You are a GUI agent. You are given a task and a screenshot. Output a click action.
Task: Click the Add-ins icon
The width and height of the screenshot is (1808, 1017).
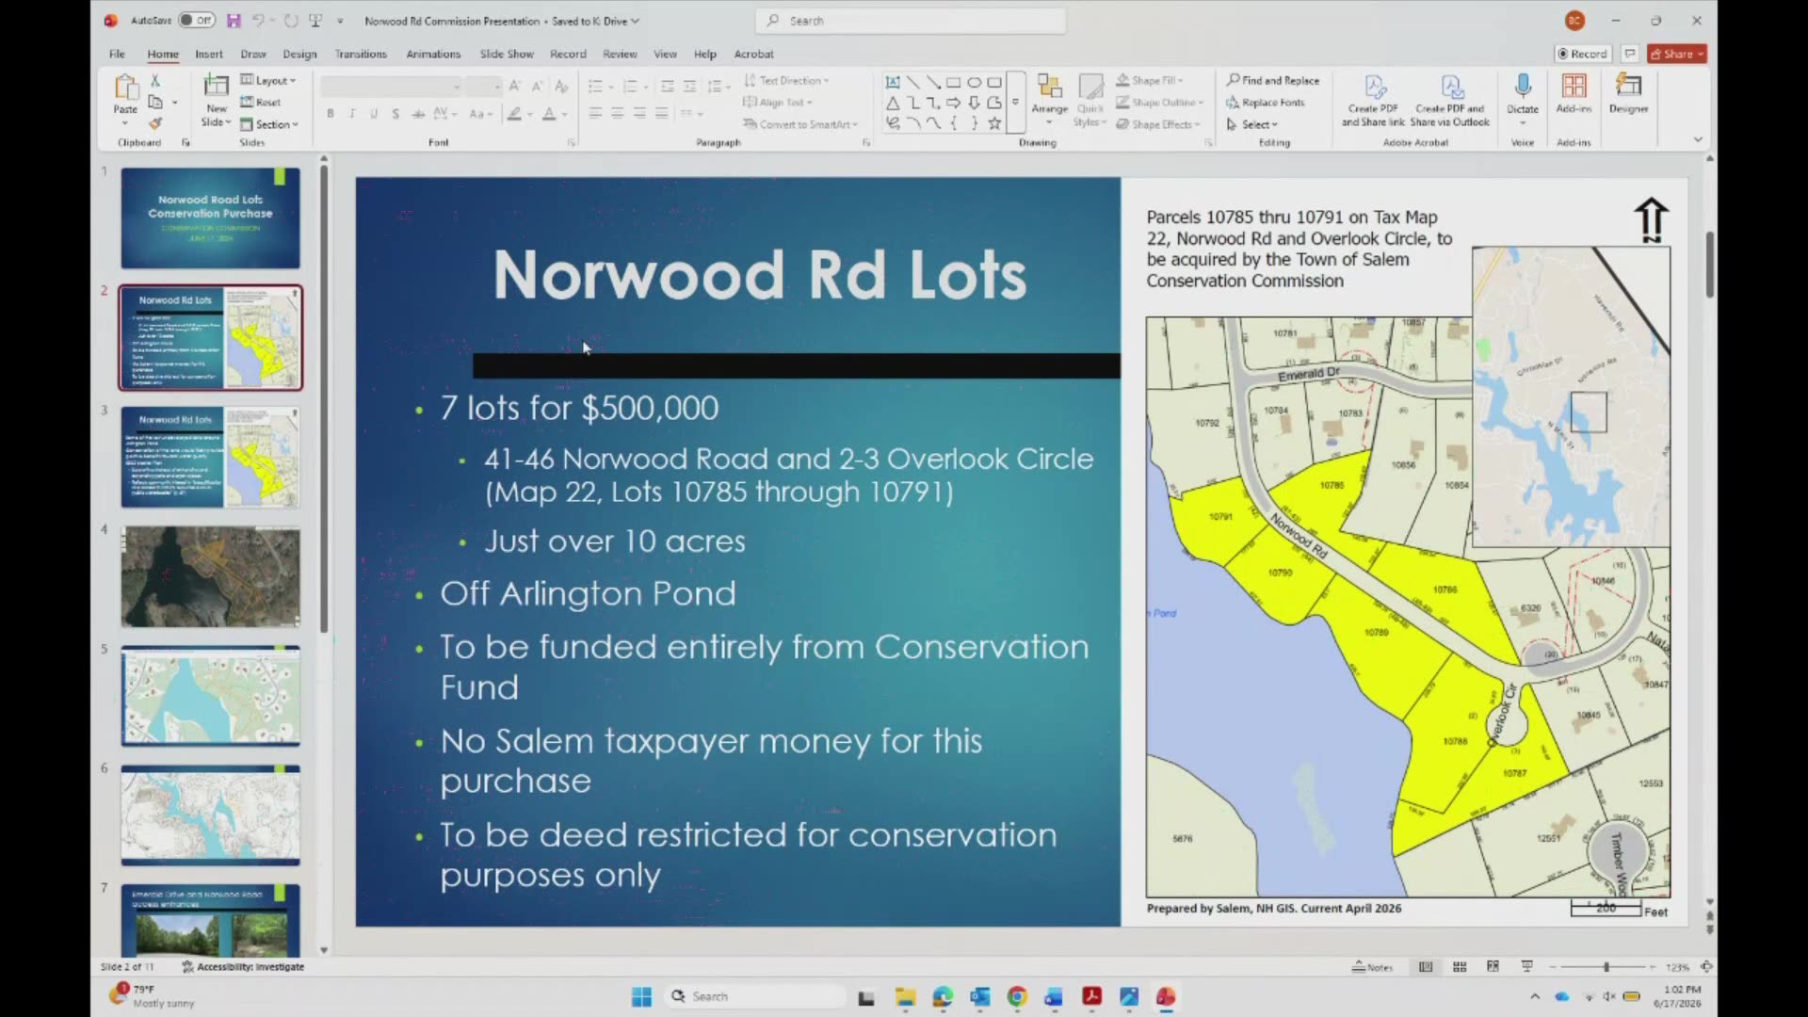(x=1574, y=86)
